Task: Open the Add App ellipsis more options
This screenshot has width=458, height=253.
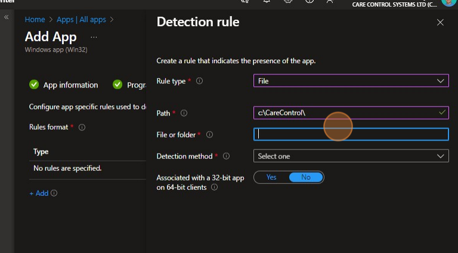Action: (x=94, y=37)
